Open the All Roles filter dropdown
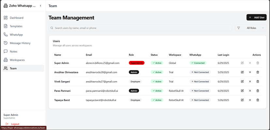The height and width of the screenshot is (130, 270). pos(251,28)
